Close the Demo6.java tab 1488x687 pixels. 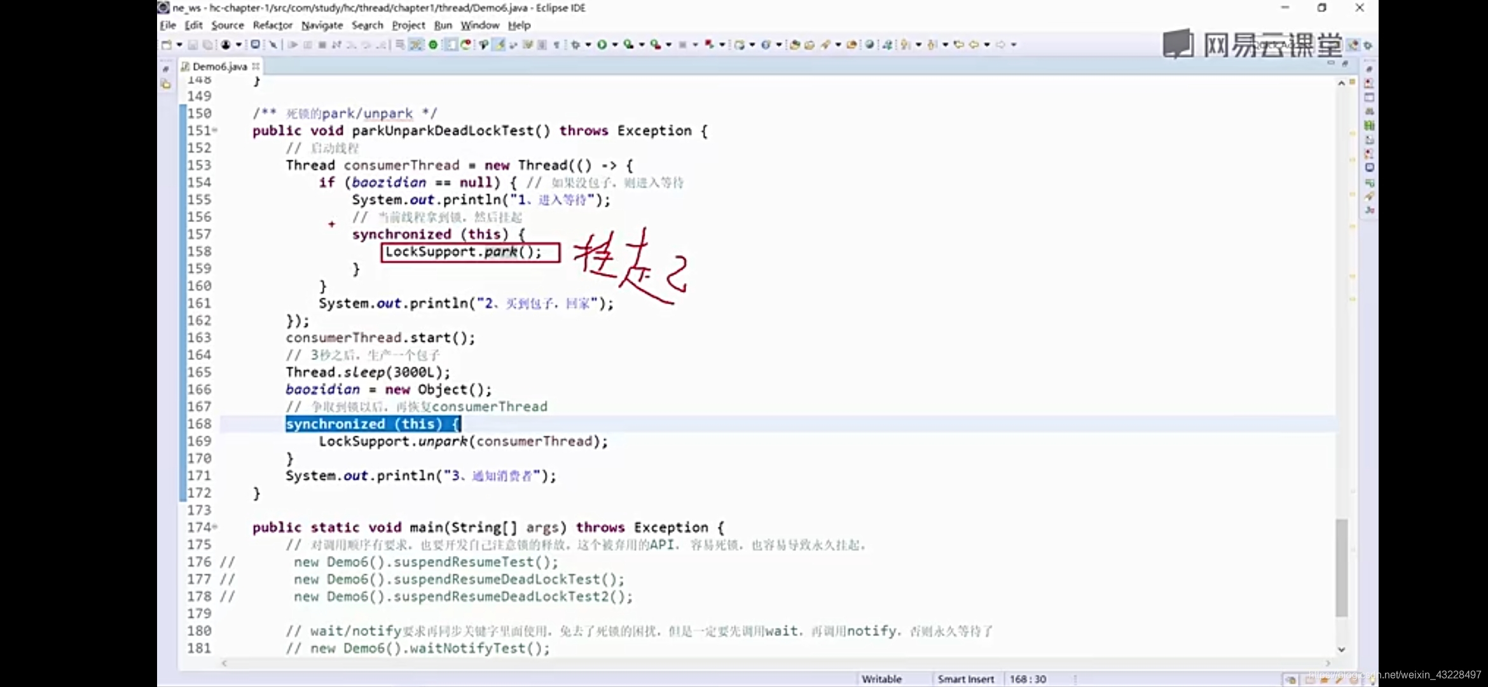point(256,66)
